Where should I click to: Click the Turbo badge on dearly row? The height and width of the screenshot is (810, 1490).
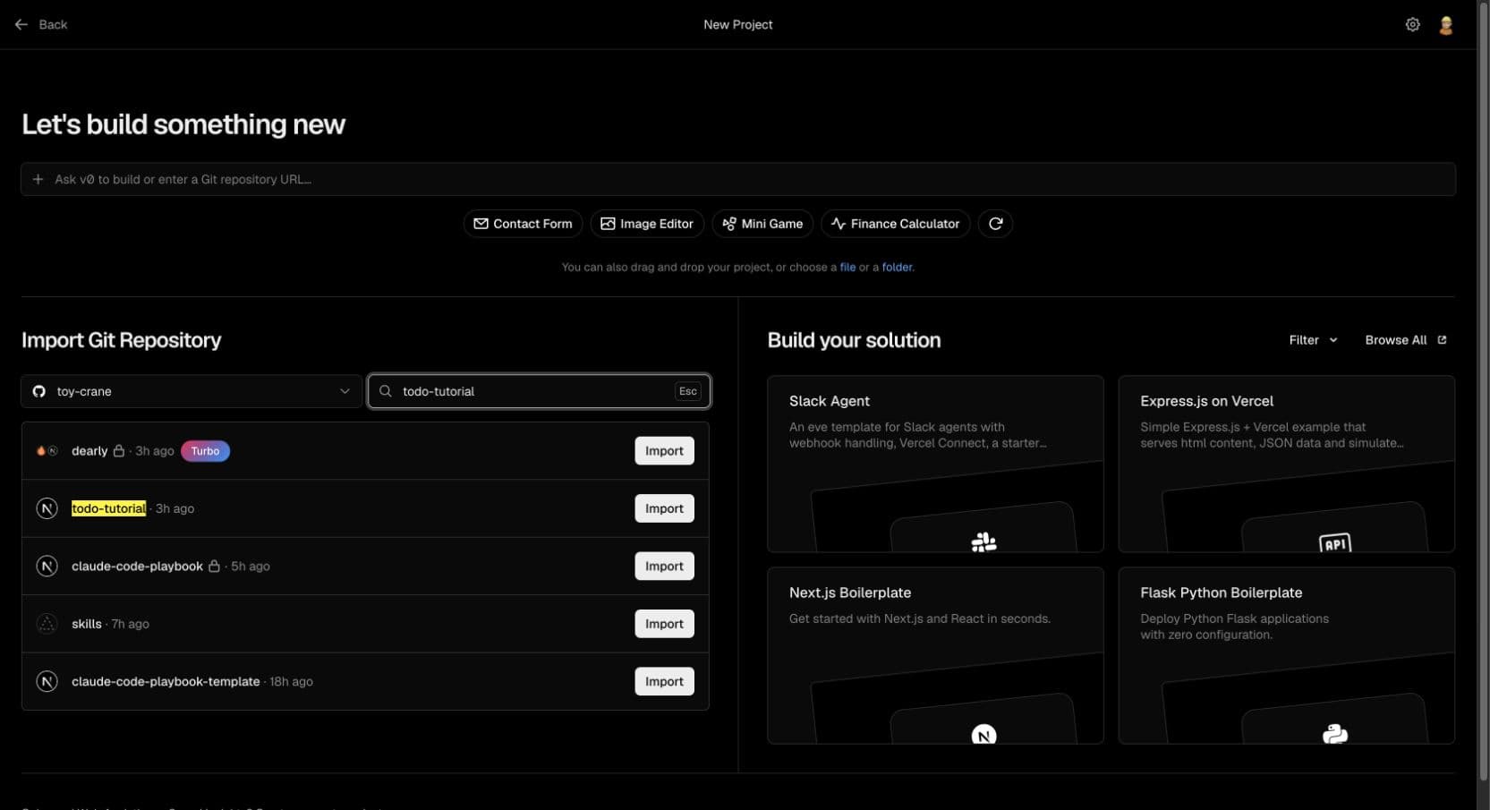[x=205, y=451]
